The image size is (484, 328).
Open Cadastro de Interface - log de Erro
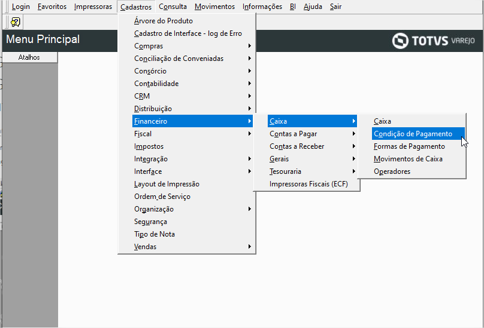pos(192,33)
